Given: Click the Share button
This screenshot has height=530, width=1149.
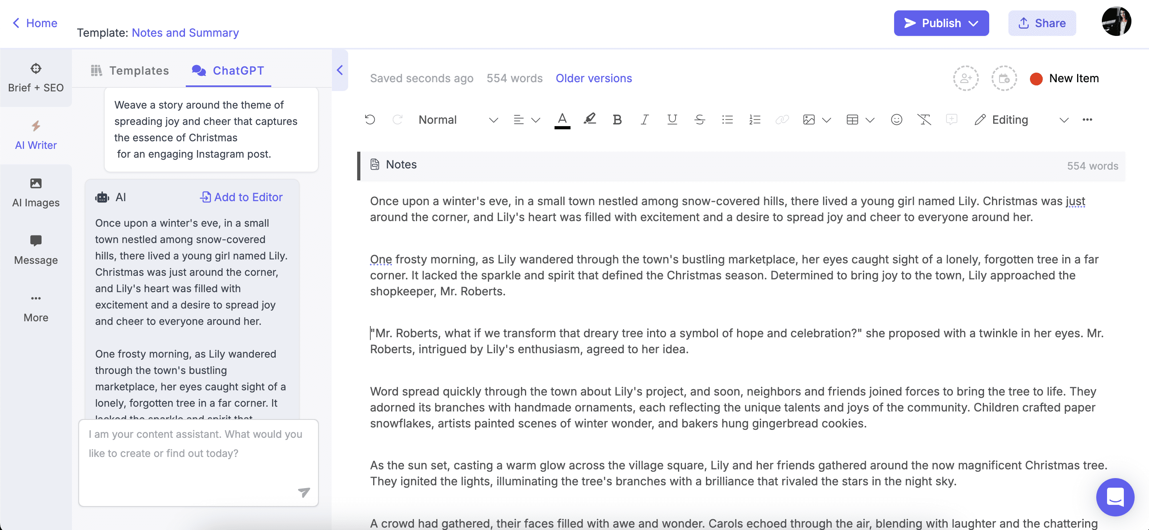Looking at the screenshot, I should (x=1042, y=23).
